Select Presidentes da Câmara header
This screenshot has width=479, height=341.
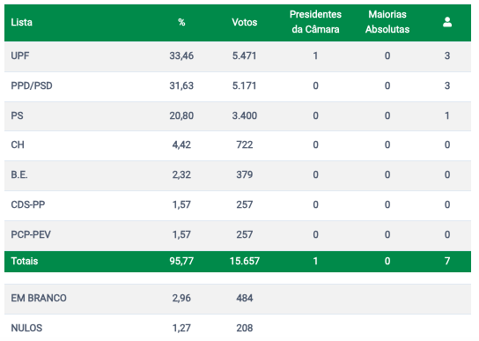[315, 22]
